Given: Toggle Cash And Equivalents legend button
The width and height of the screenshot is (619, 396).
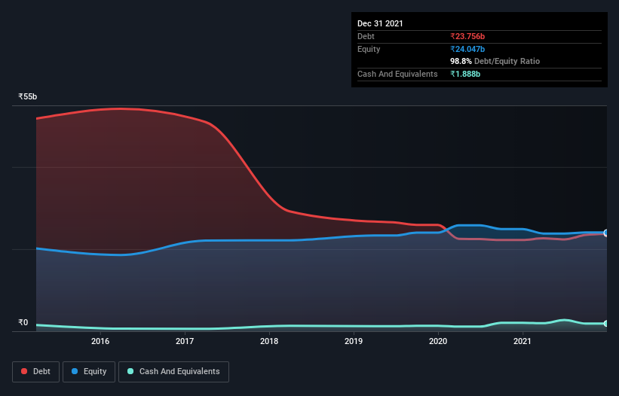Looking at the screenshot, I should [173, 372].
